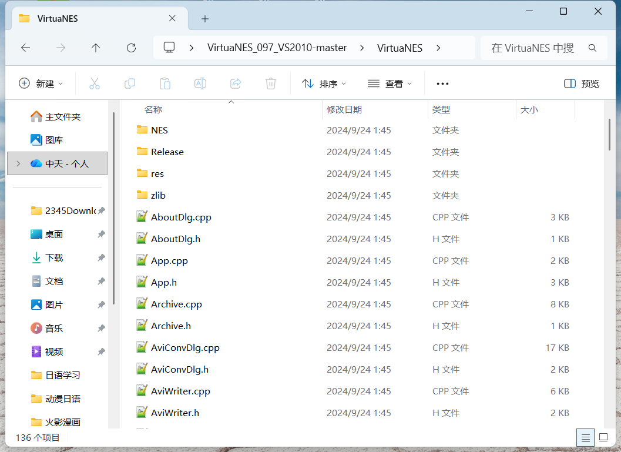Select AviConvDlg.h file name
This screenshot has height=452, width=621.
point(179,369)
